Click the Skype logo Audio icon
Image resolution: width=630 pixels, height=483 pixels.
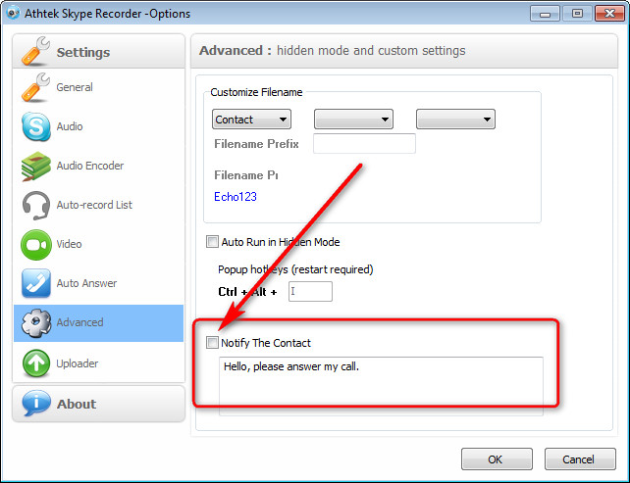36,126
